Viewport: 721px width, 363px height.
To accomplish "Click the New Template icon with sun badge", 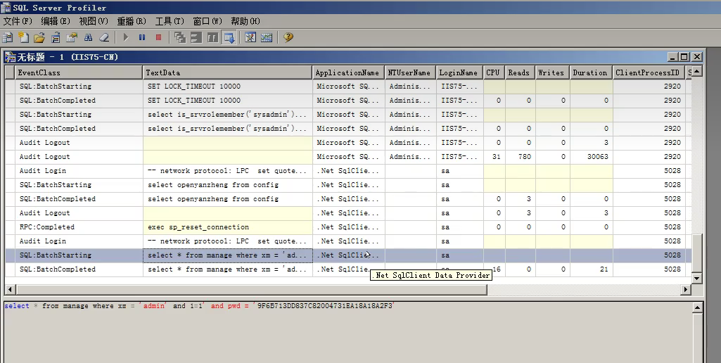I will [x=23, y=37].
